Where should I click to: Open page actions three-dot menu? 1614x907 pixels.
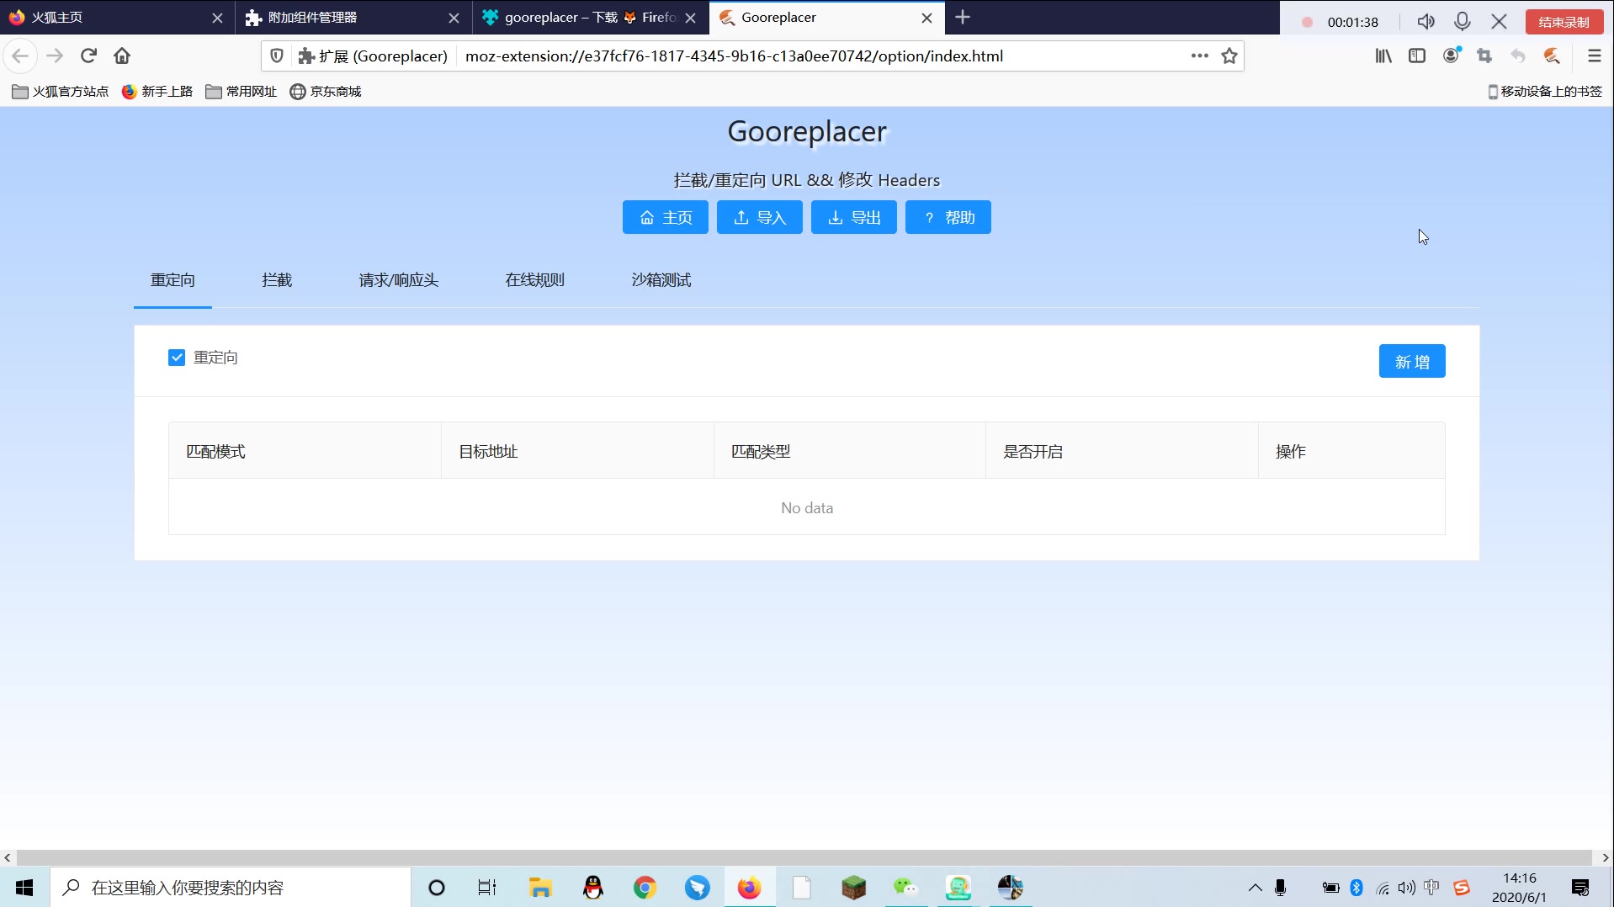pos(1200,56)
